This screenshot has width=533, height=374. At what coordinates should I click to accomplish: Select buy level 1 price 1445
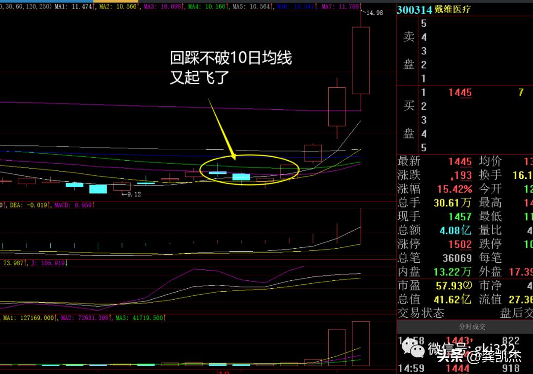pos(460,92)
